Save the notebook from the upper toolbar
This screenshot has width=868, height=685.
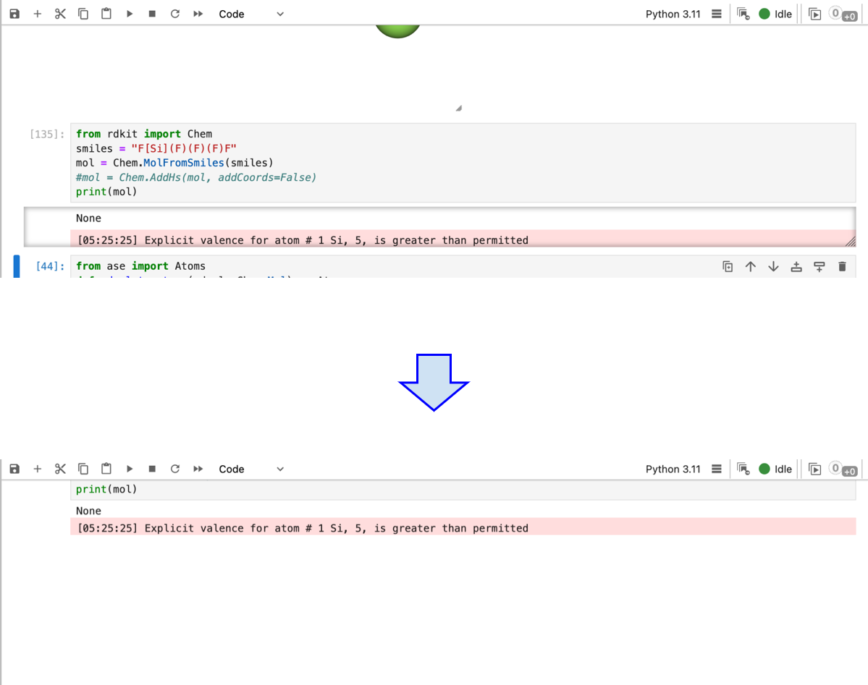pyautogui.click(x=14, y=14)
